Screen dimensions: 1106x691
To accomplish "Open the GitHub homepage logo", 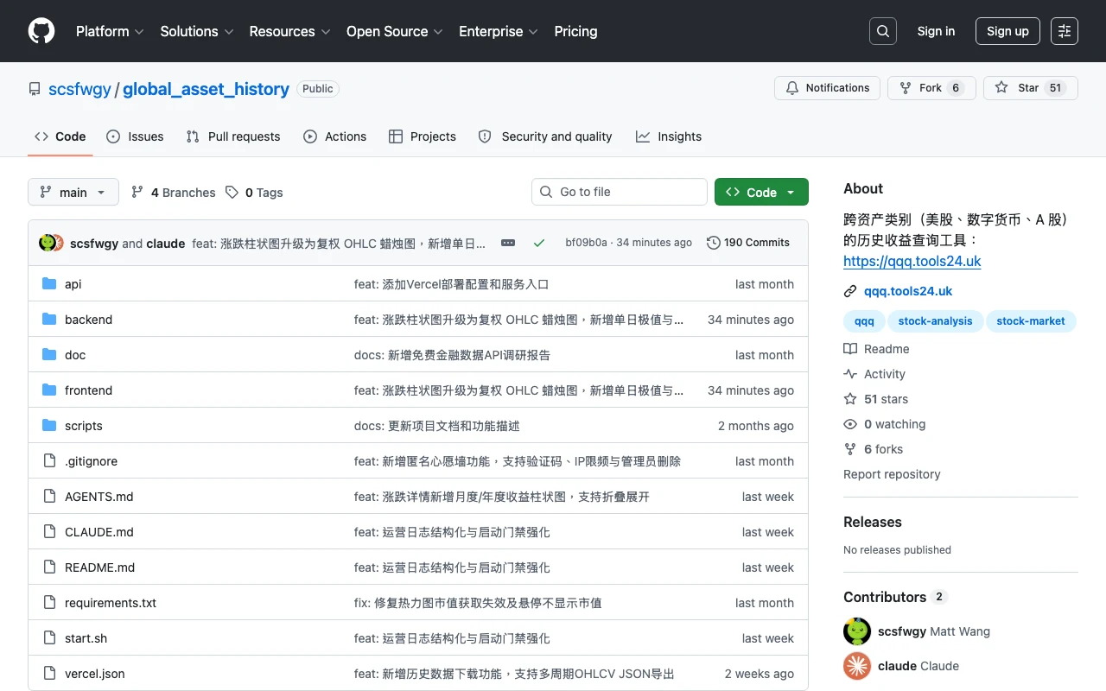I will coord(41,31).
